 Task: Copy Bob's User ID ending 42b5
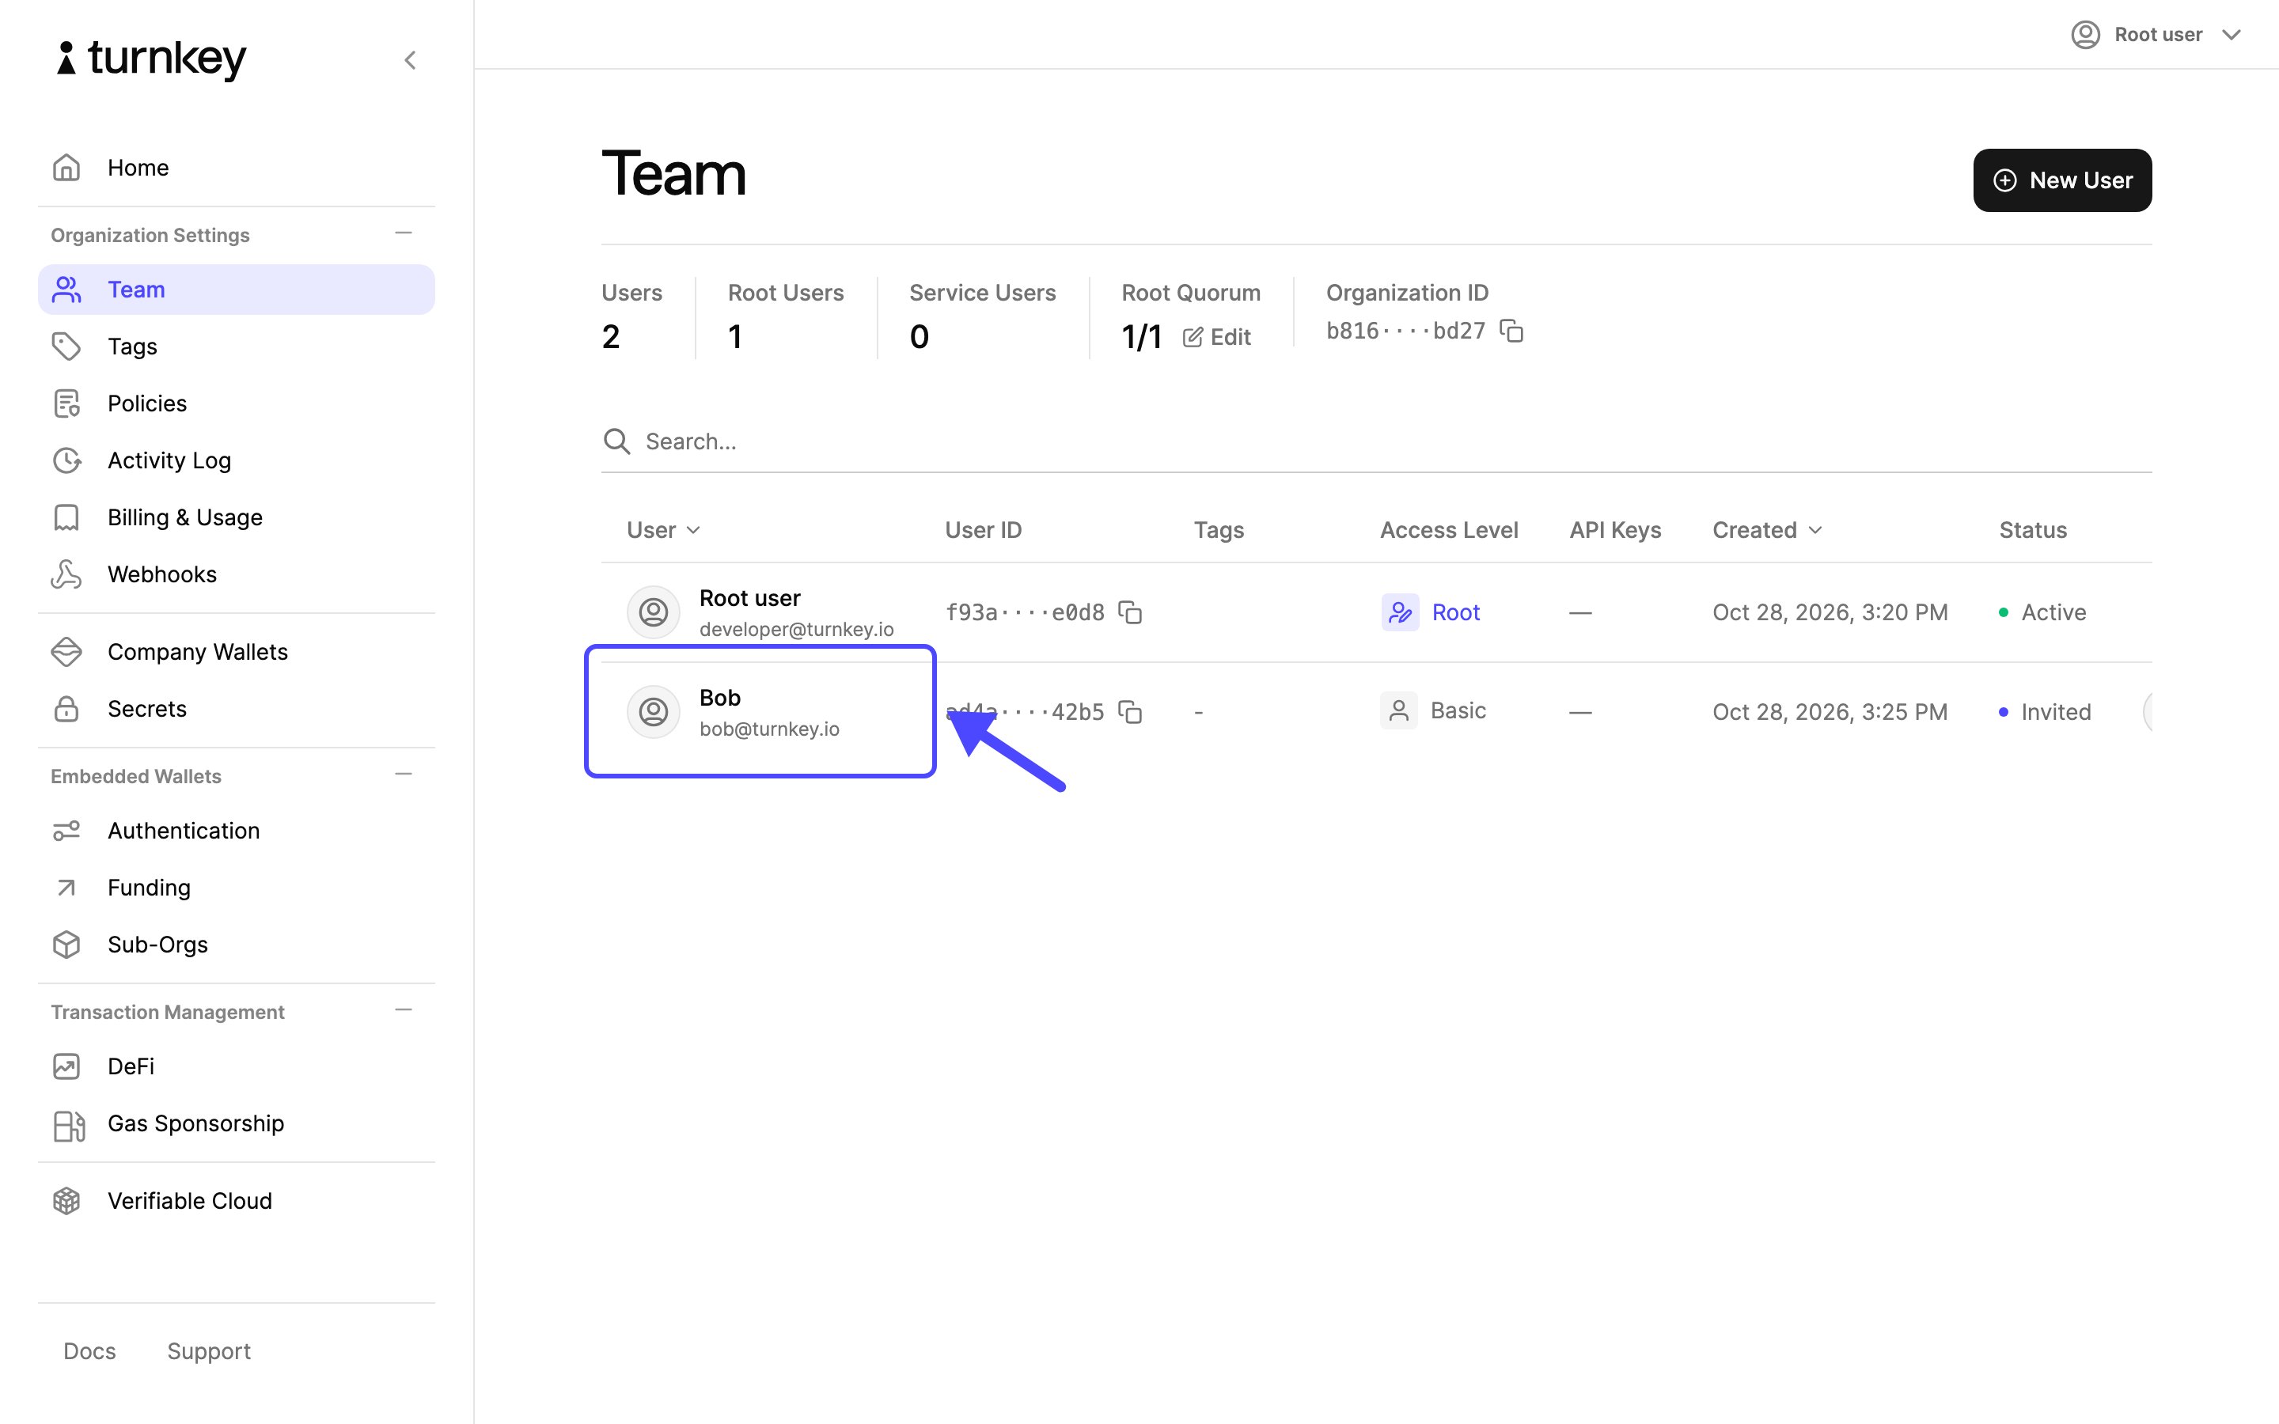tap(1130, 712)
